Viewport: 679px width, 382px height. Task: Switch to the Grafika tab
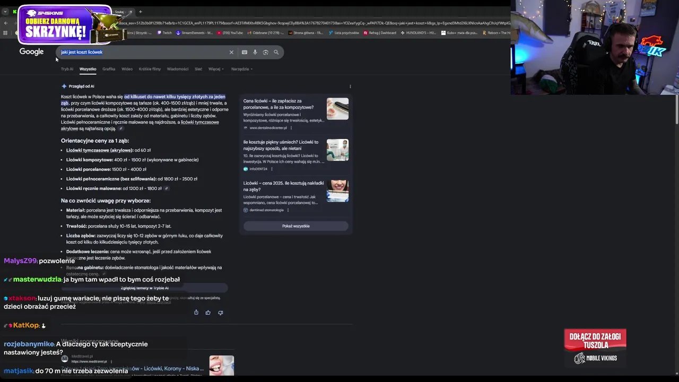click(x=109, y=69)
